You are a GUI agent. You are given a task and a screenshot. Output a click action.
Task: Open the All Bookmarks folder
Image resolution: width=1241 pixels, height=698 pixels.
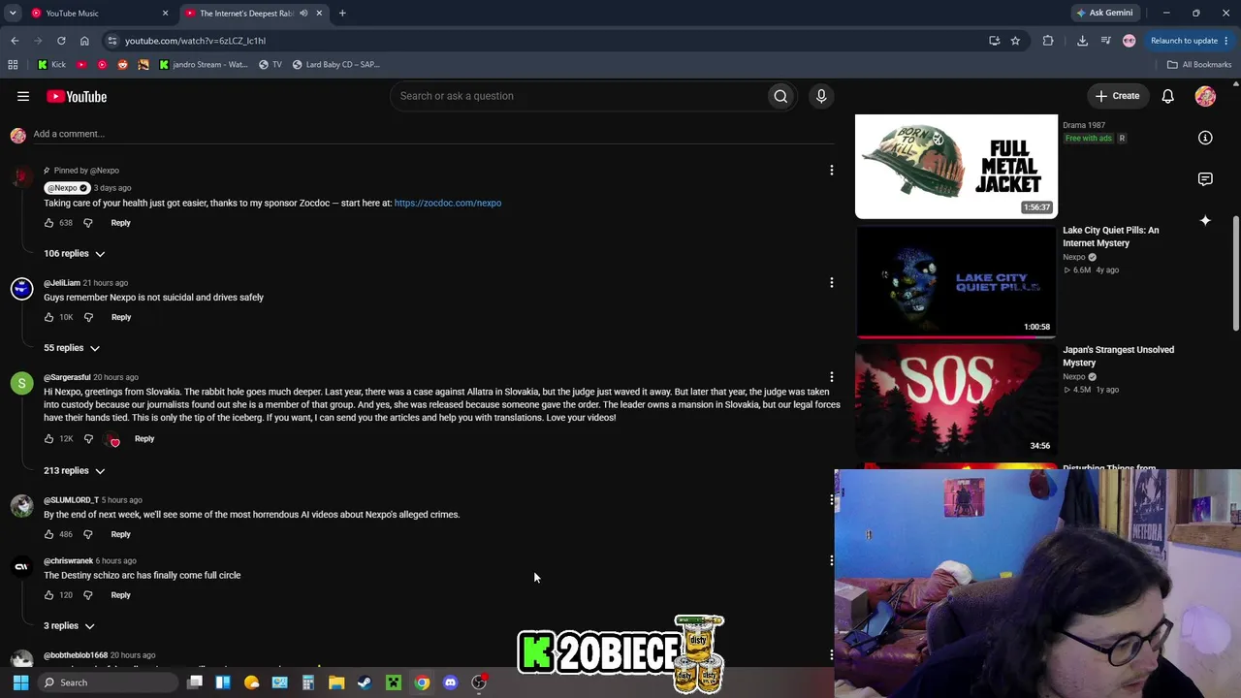[x=1198, y=65]
